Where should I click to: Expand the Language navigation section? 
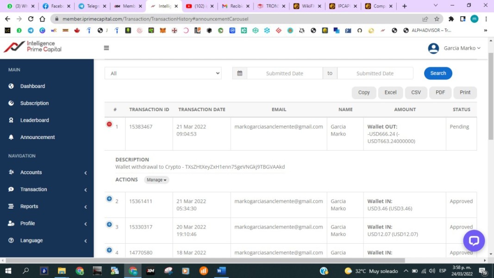pos(47,240)
